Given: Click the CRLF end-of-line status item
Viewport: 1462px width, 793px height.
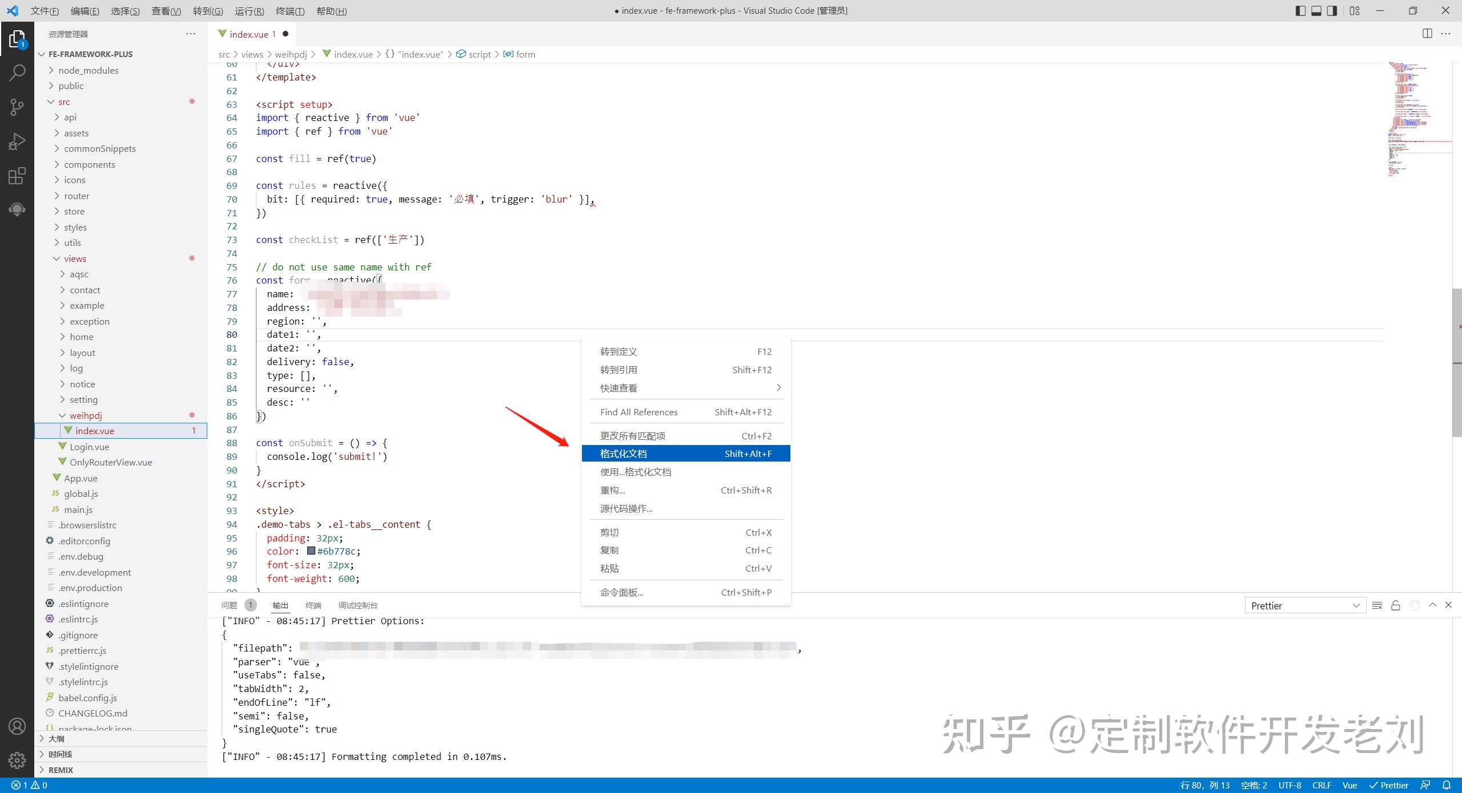Looking at the screenshot, I should [1322, 785].
